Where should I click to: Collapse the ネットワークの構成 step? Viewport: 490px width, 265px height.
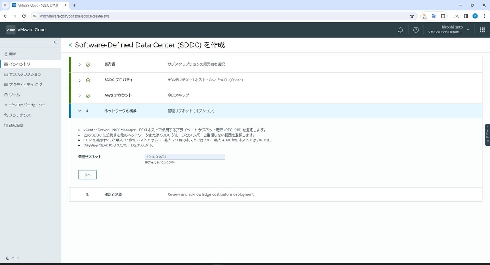[x=80, y=111]
